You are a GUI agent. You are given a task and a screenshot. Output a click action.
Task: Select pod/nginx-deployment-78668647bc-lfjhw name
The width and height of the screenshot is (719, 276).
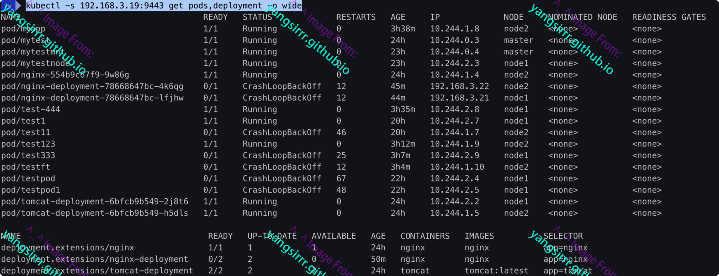point(92,98)
